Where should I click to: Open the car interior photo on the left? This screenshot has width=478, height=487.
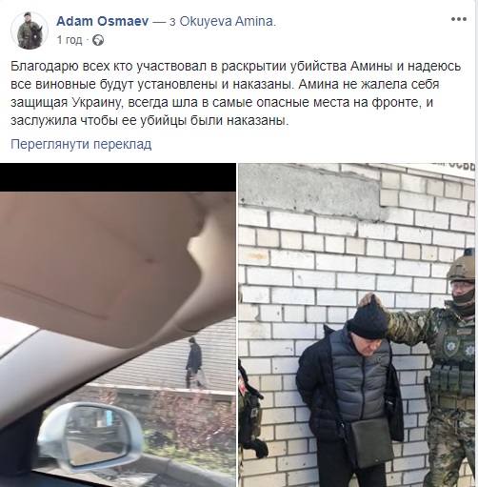118,325
